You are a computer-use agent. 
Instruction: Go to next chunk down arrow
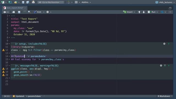pos(144,12)
